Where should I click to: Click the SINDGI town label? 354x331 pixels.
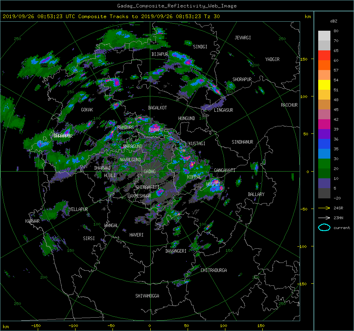(x=200, y=47)
